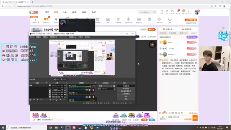Move source up in OBS sources panel
This screenshot has height=130, width=231.
[60, 100]
